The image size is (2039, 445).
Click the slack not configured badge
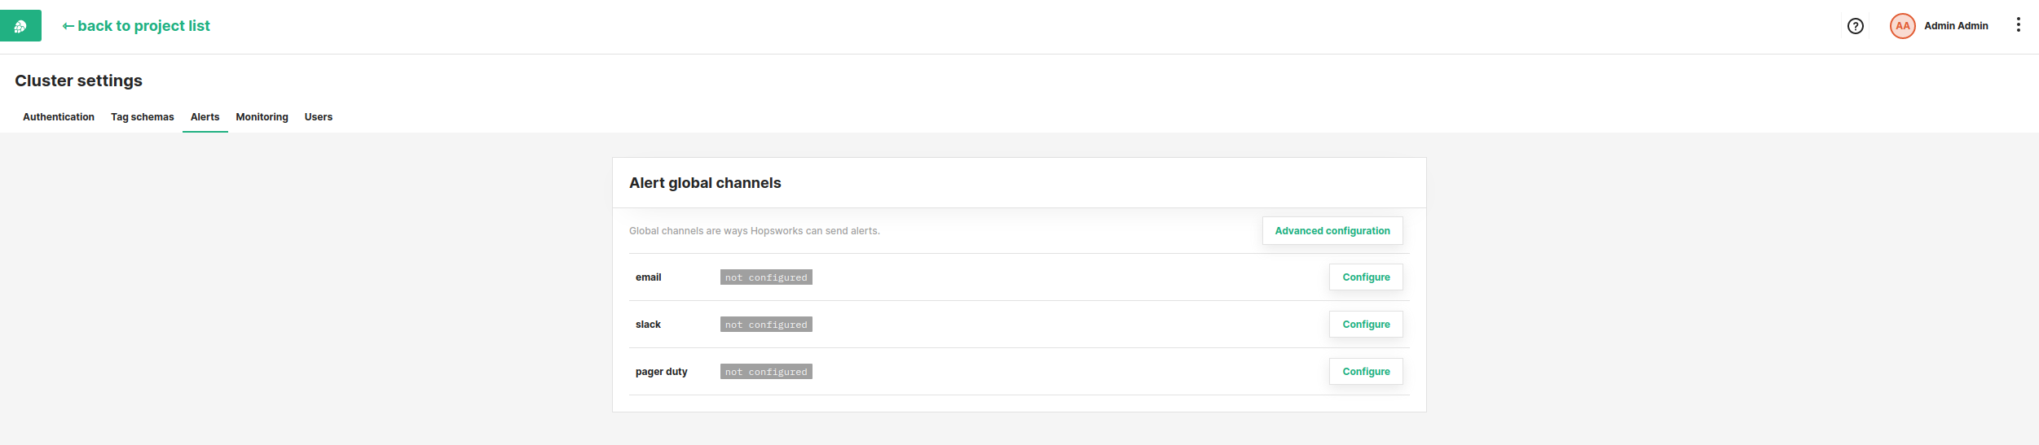[766, 325]
